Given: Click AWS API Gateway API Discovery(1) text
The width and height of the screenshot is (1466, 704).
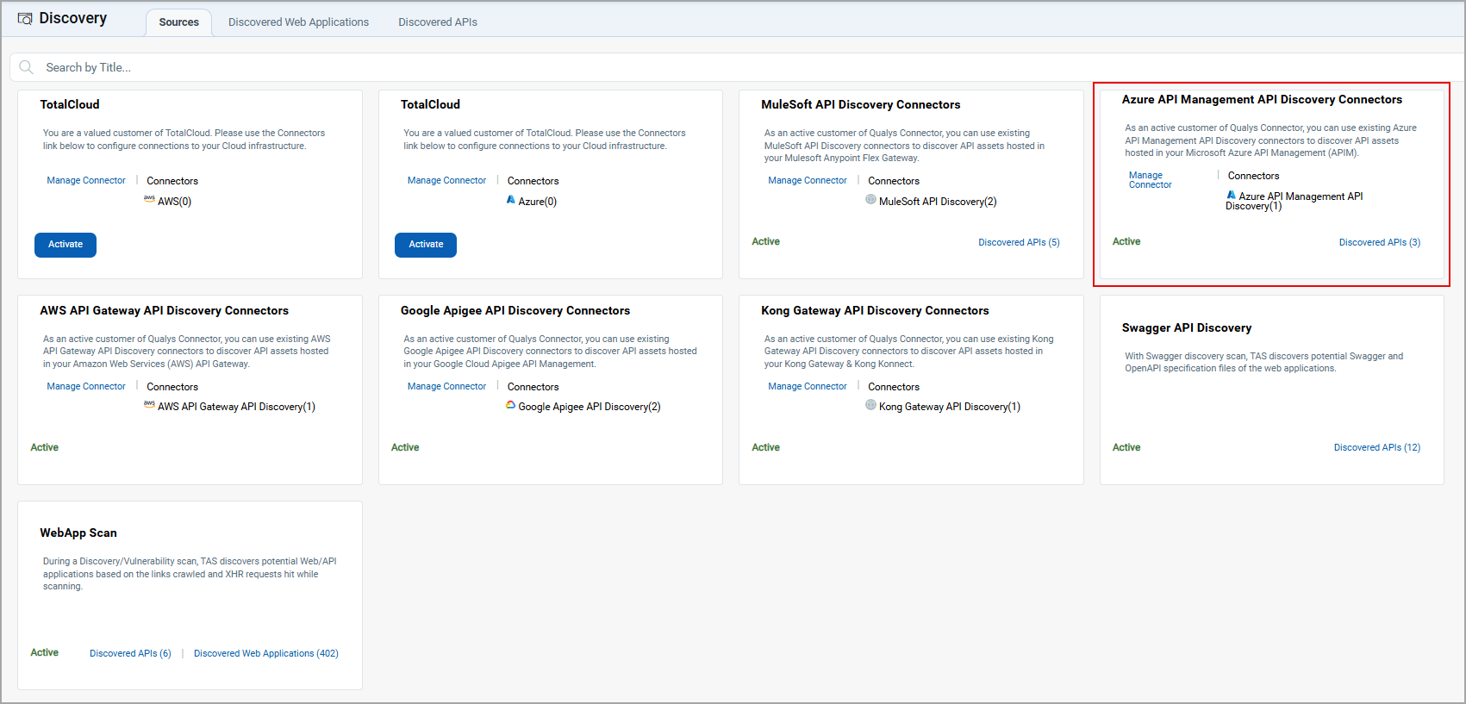Looking at the screenshot, I should (x=236, y=407).
